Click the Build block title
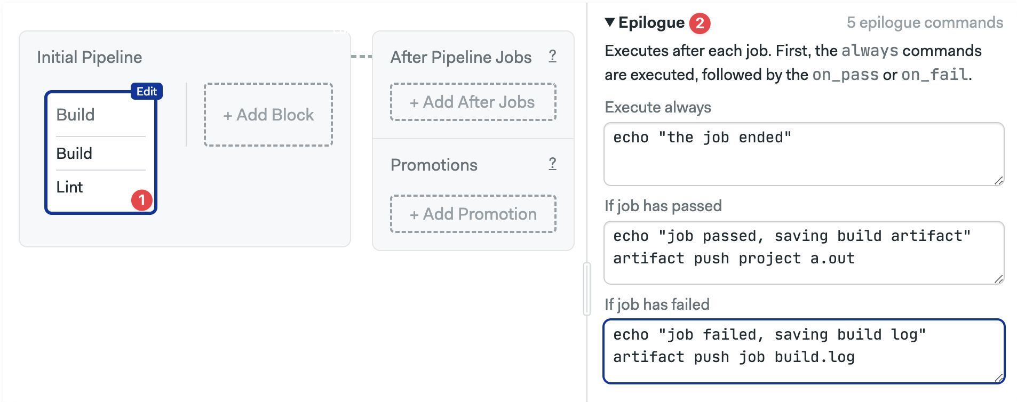The image size is (1017, 402). (x=75, y=115)
